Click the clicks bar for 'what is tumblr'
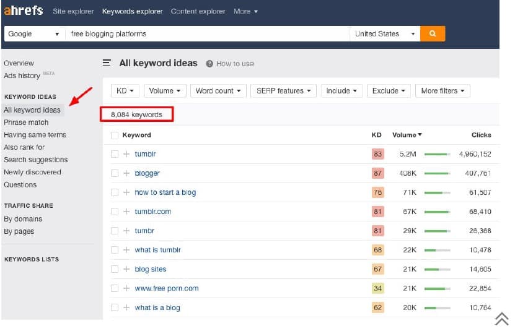Screen dimensions: 515x334 tap(437, 250)
